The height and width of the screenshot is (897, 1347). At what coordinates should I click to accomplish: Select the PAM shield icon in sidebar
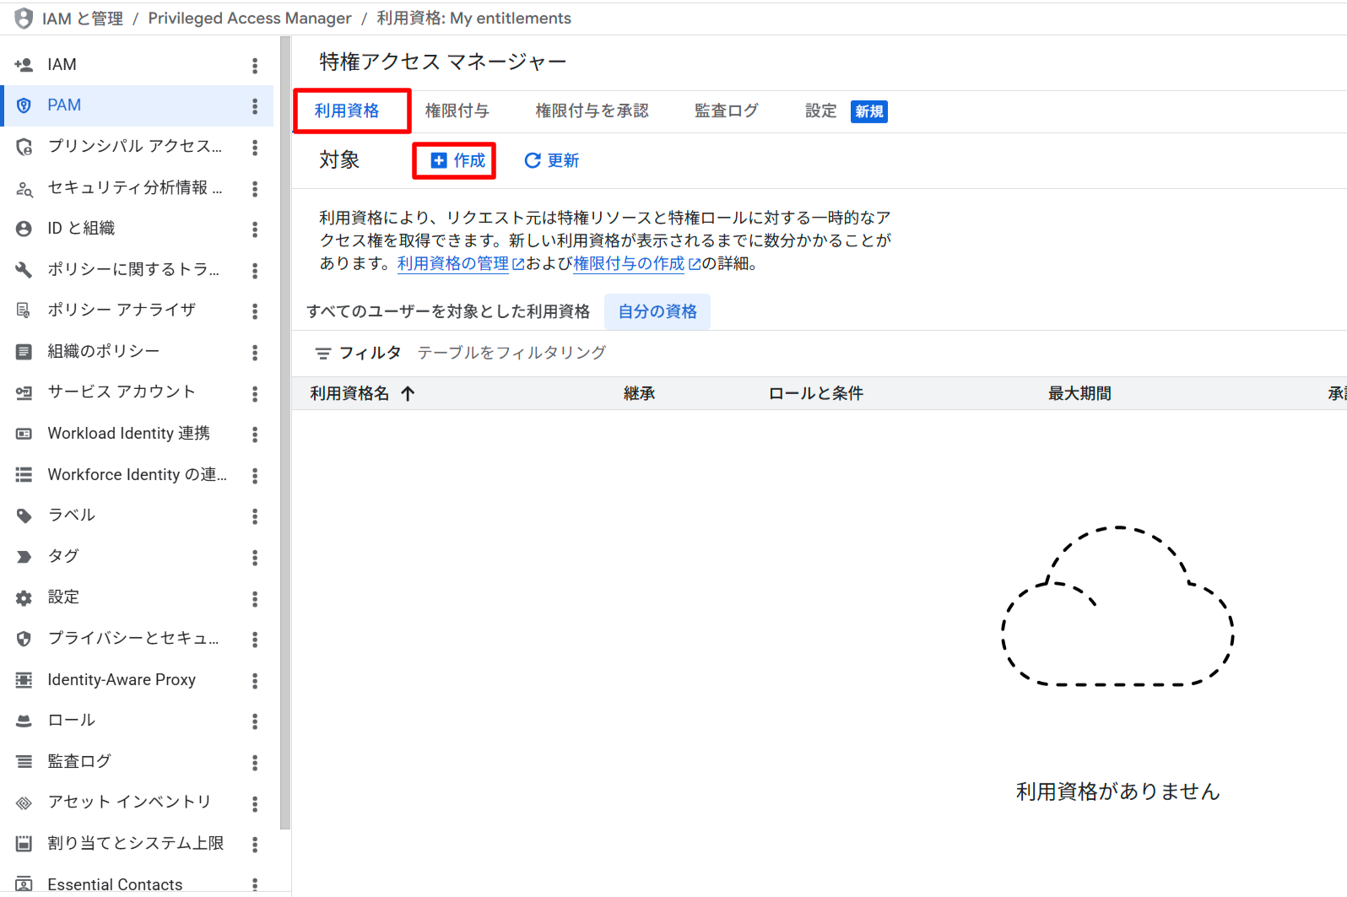[x=24, y=105]
